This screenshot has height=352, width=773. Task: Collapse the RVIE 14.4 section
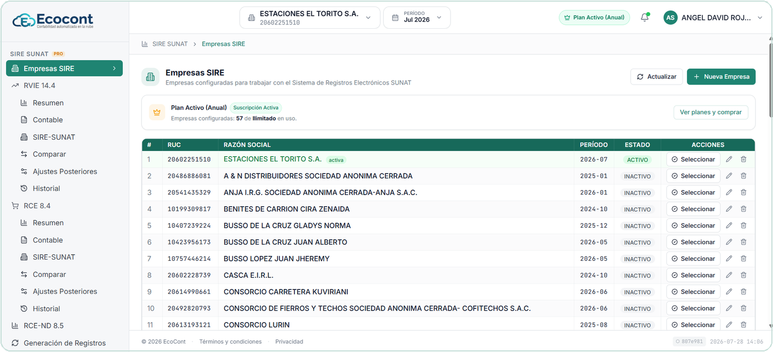(x=64, y=86)
